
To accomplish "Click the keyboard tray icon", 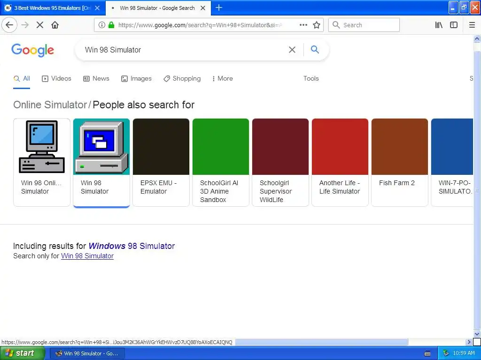I will pyautogui.click(x=427, y=353).
